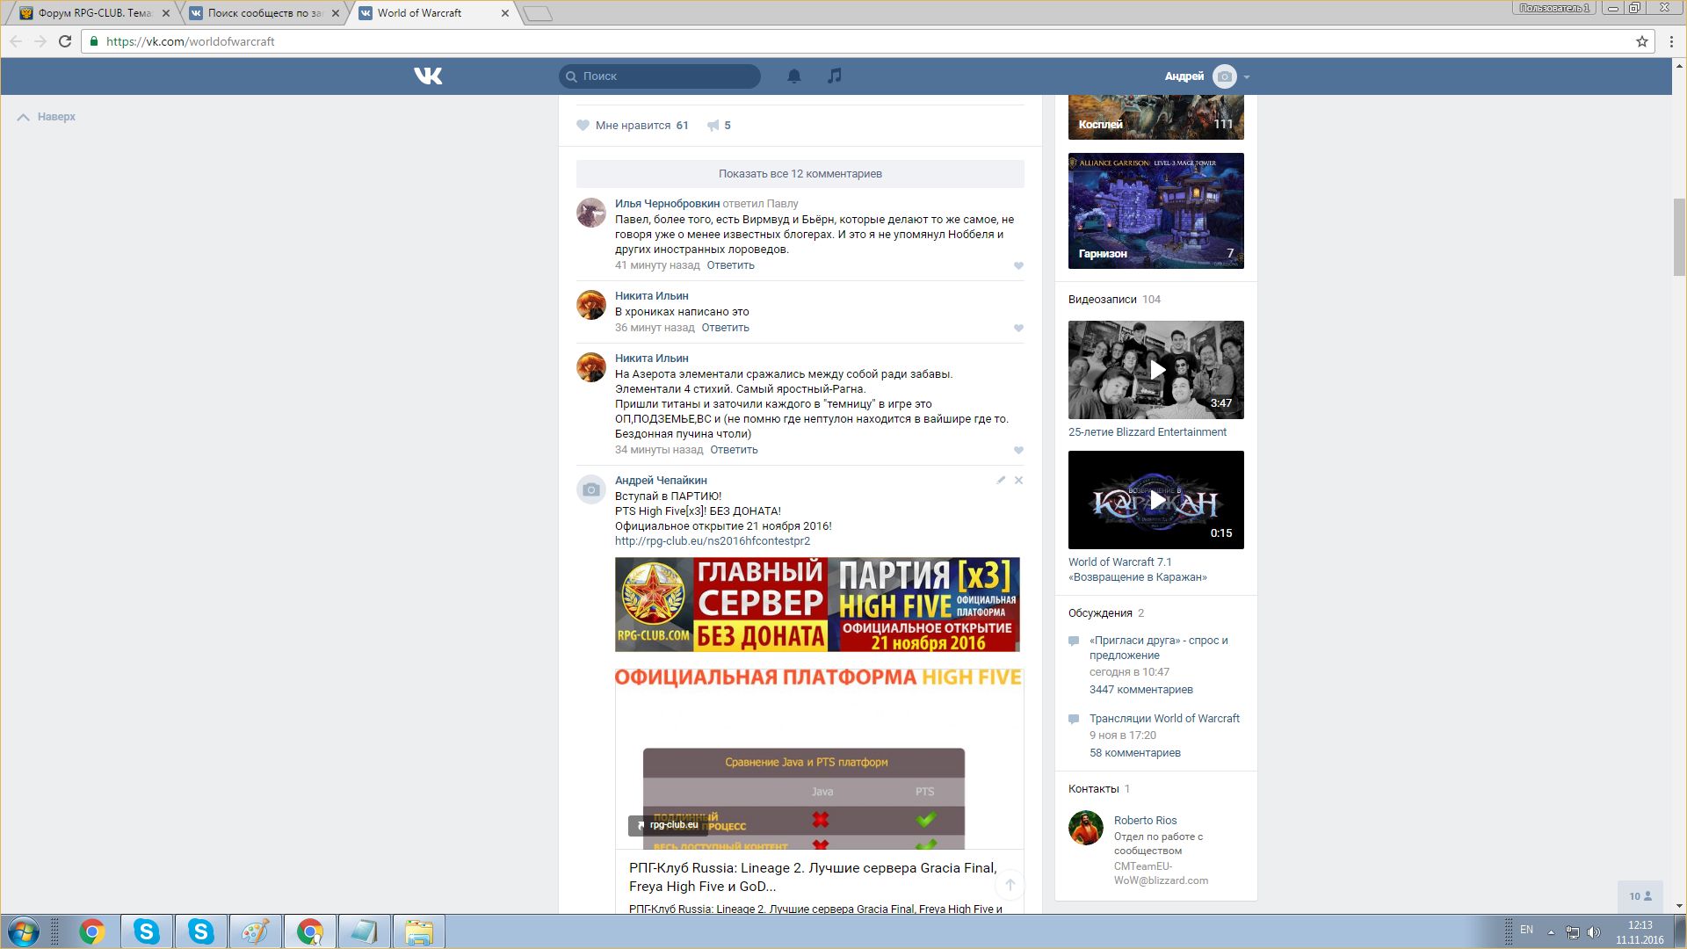The width and height of the screenshot is (1687, 949).
Task: Click Илья Чернобровкин's avatar
Action: tap(591, 213)
